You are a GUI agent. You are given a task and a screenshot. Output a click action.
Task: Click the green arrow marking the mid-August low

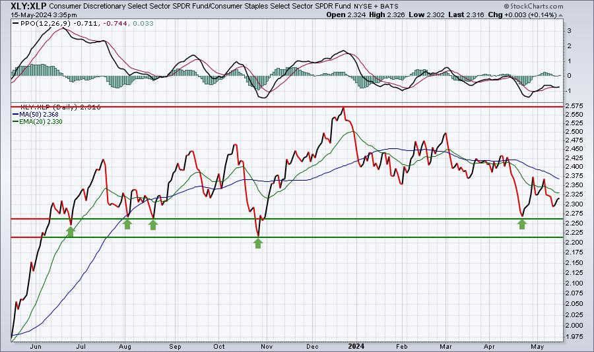tap(152, 225)
